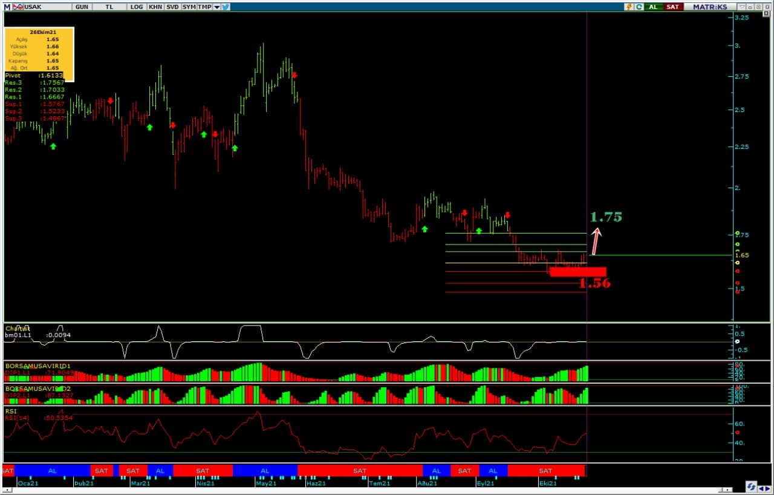Screen dimensions: 774x495
Task: Click the MATRIKS logo in the title bar
Action: point(710,7)
